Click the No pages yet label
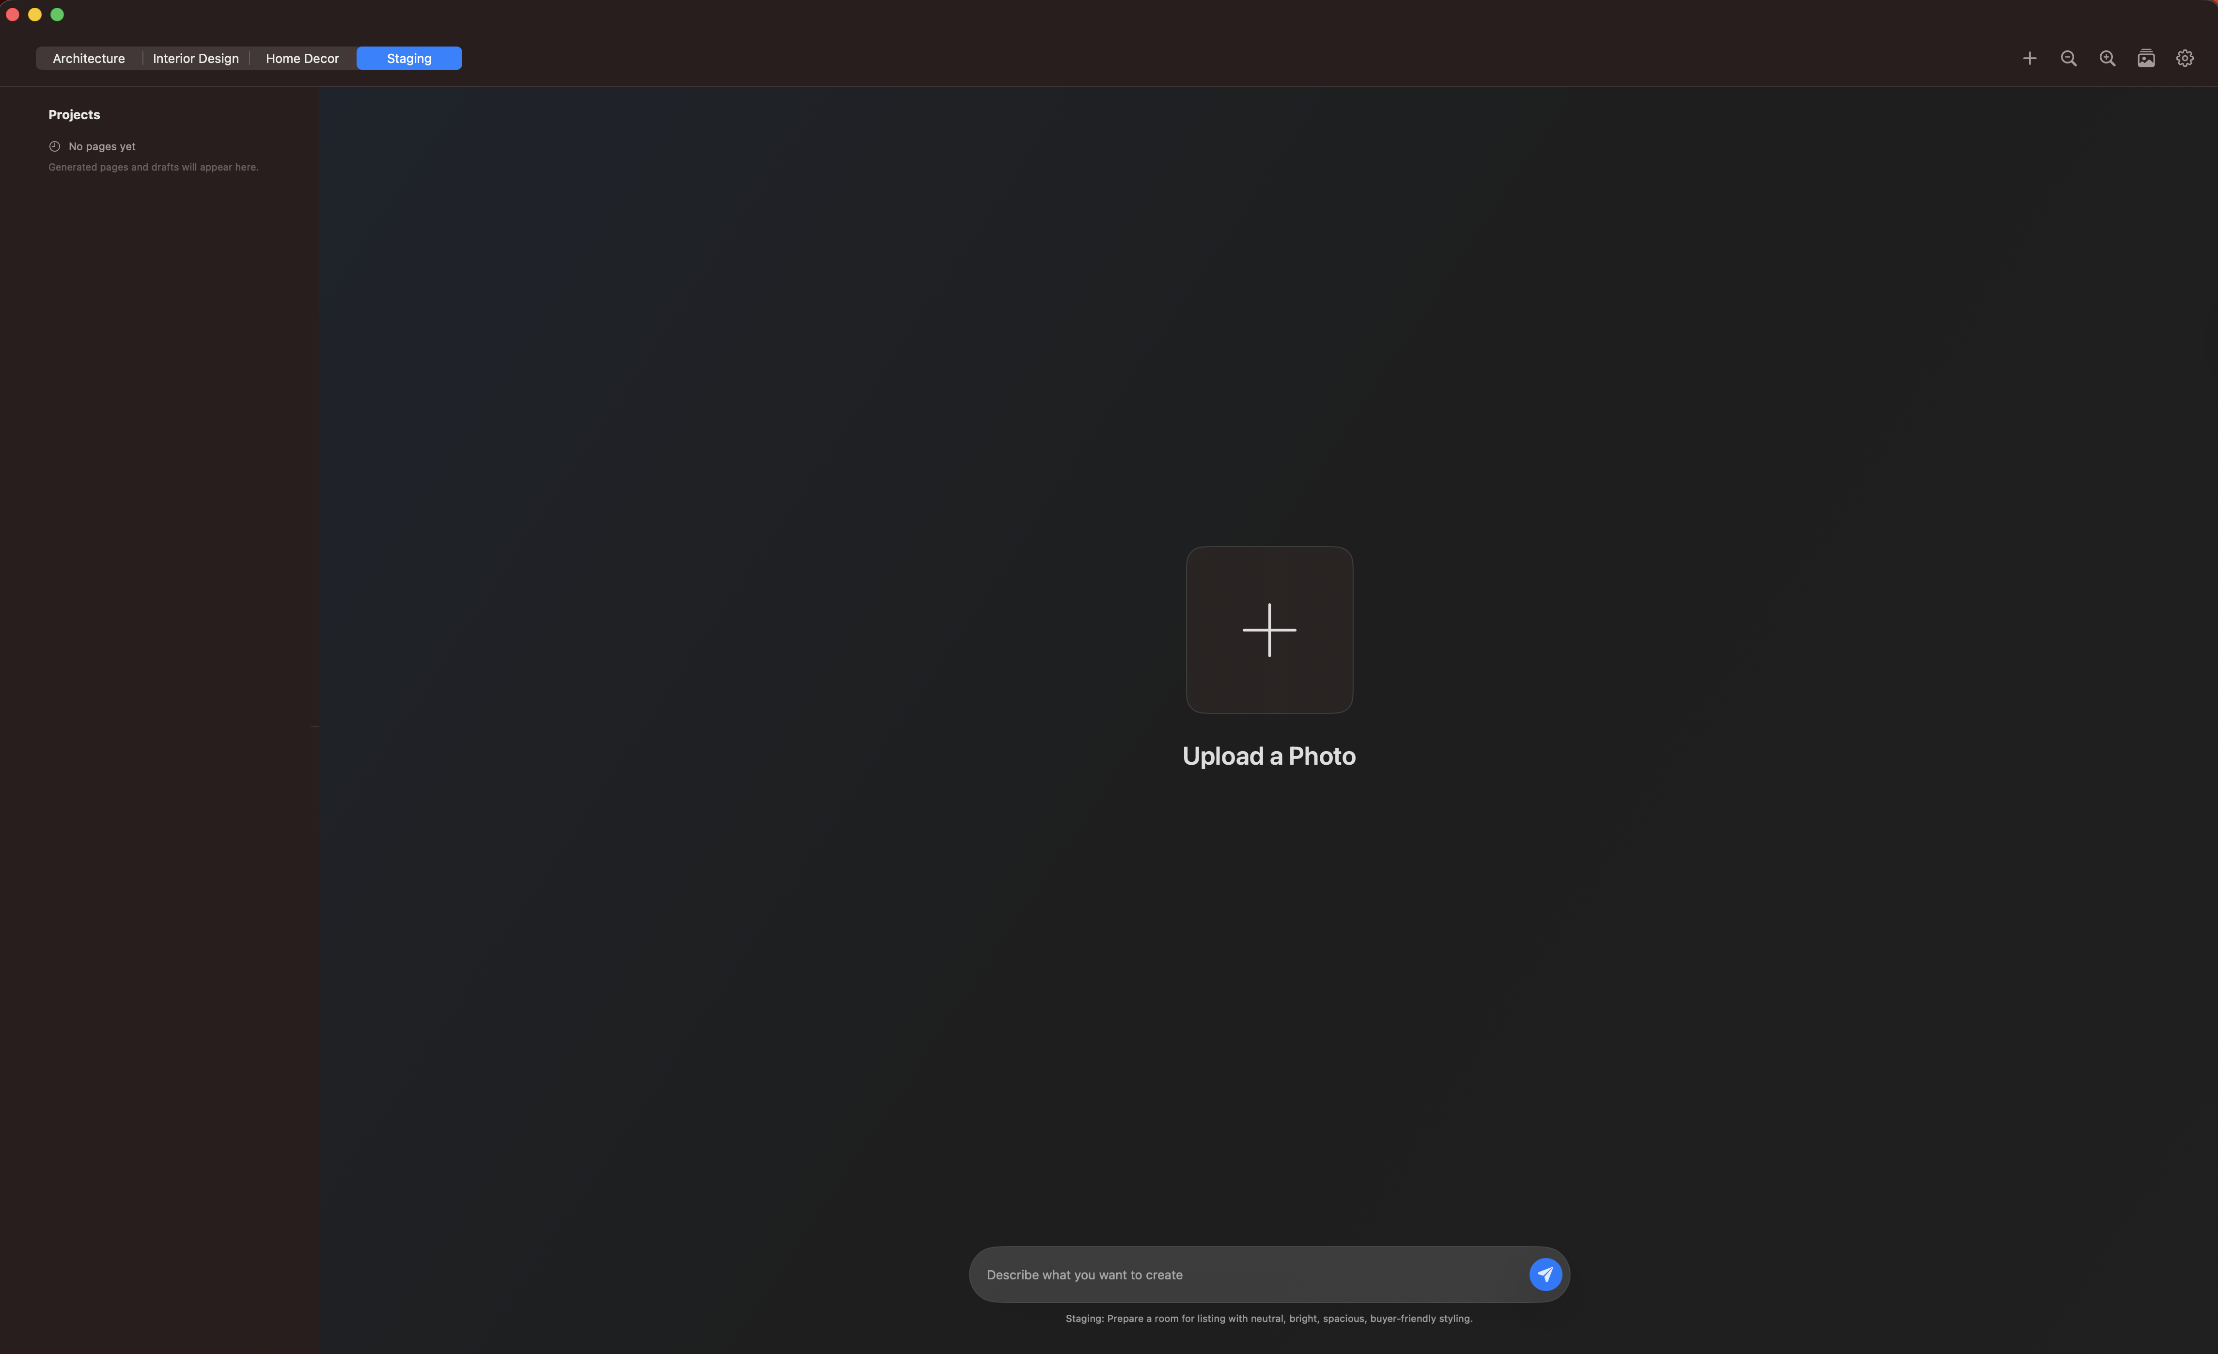 pyautogui.click(x=102, y=146)
